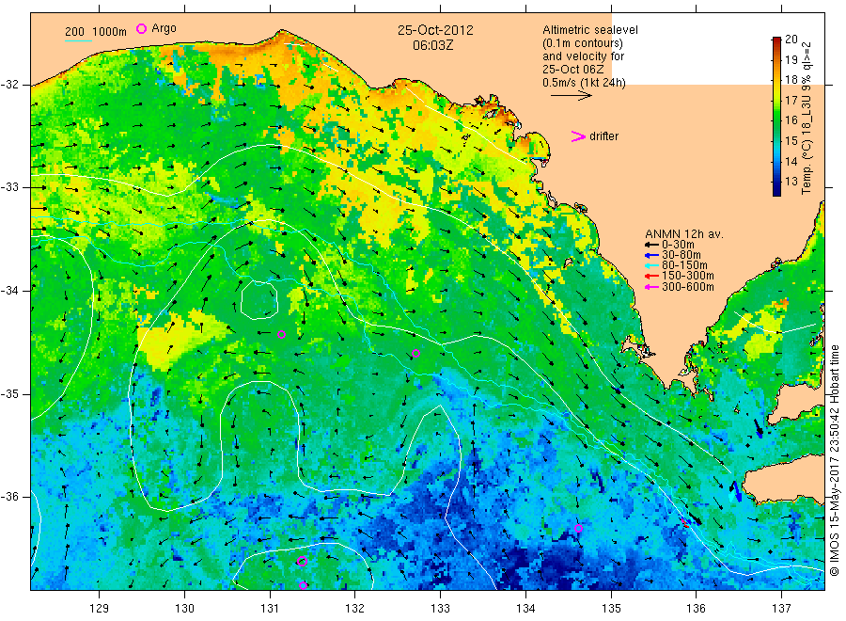The image size is (846, 621).
Task: Click the date text 25-Oct-2012
Action: click(435, 30)
